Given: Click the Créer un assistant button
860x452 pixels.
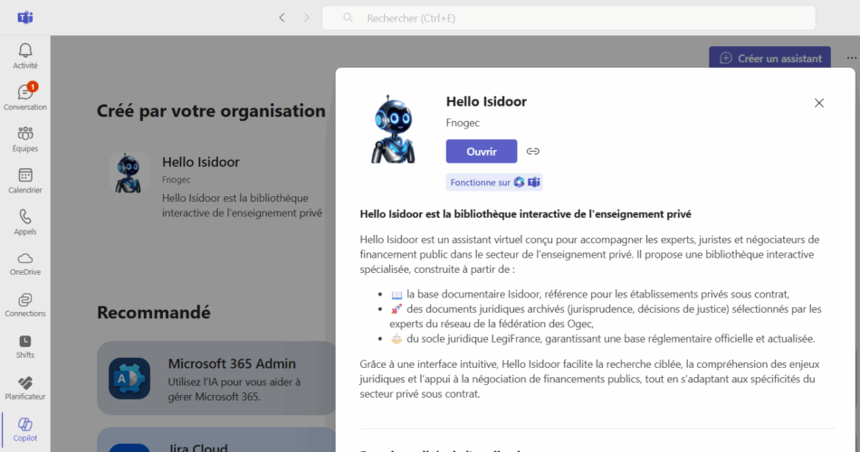Looking at the screenshot, I should (x=770, y=58).
